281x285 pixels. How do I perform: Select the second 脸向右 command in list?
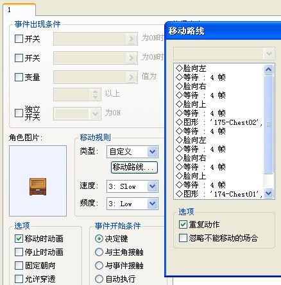click(x=219, y=158)
